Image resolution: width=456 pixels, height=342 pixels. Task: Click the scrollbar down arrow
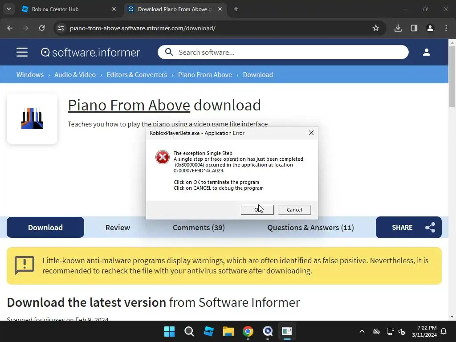[452, 317]
